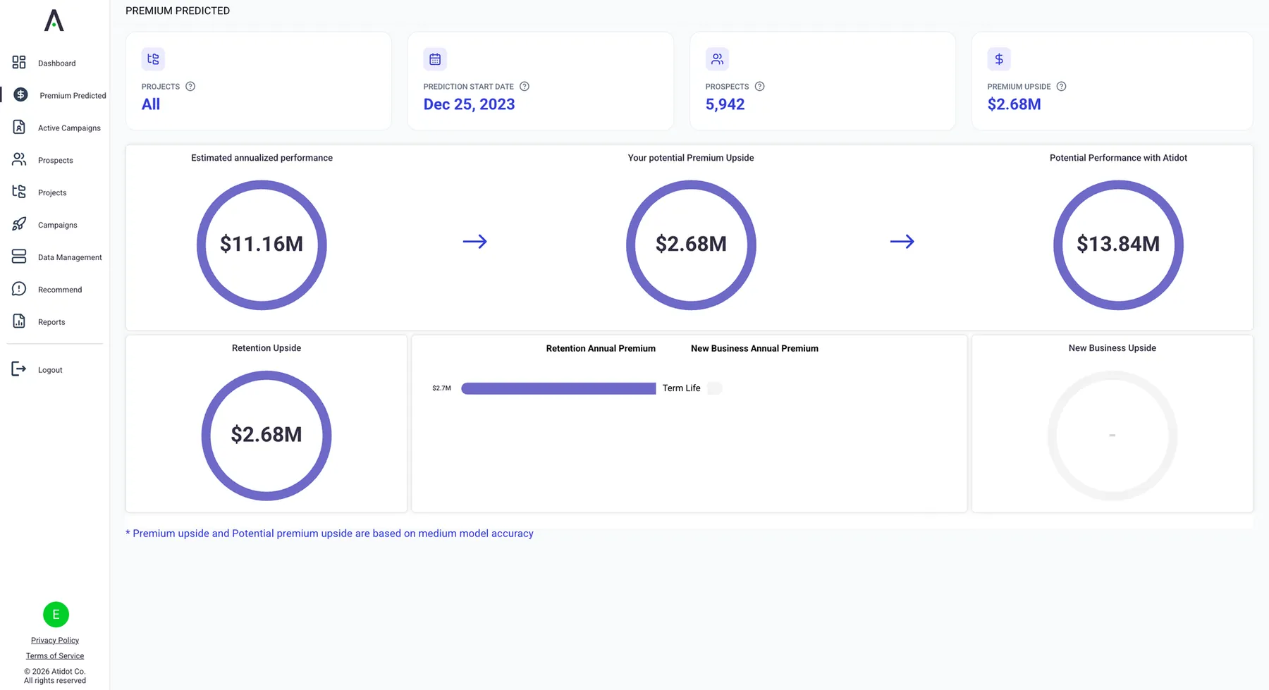This screenshot has width=1269, height=690.
Task: Open the Dashboard grid icon
Action: pos(19,63)
